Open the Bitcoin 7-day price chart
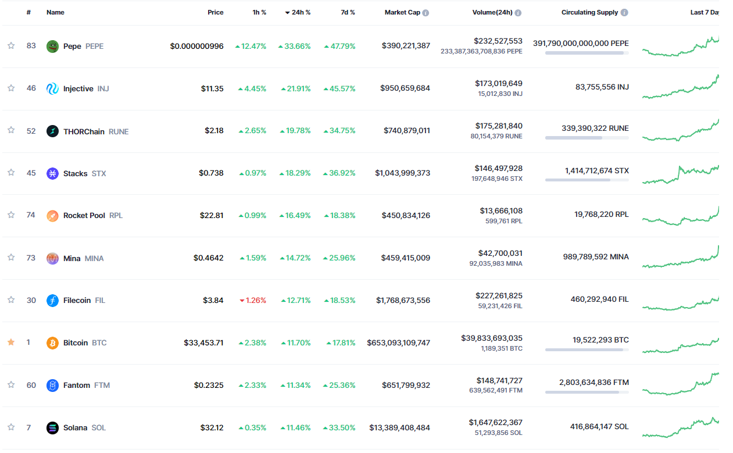 pyautogui.click(x=681, y=344)
